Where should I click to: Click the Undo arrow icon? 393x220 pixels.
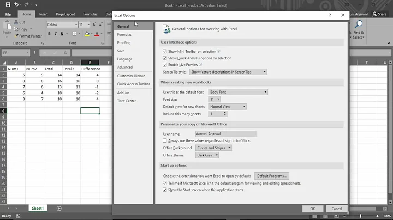tap(16, 4)
